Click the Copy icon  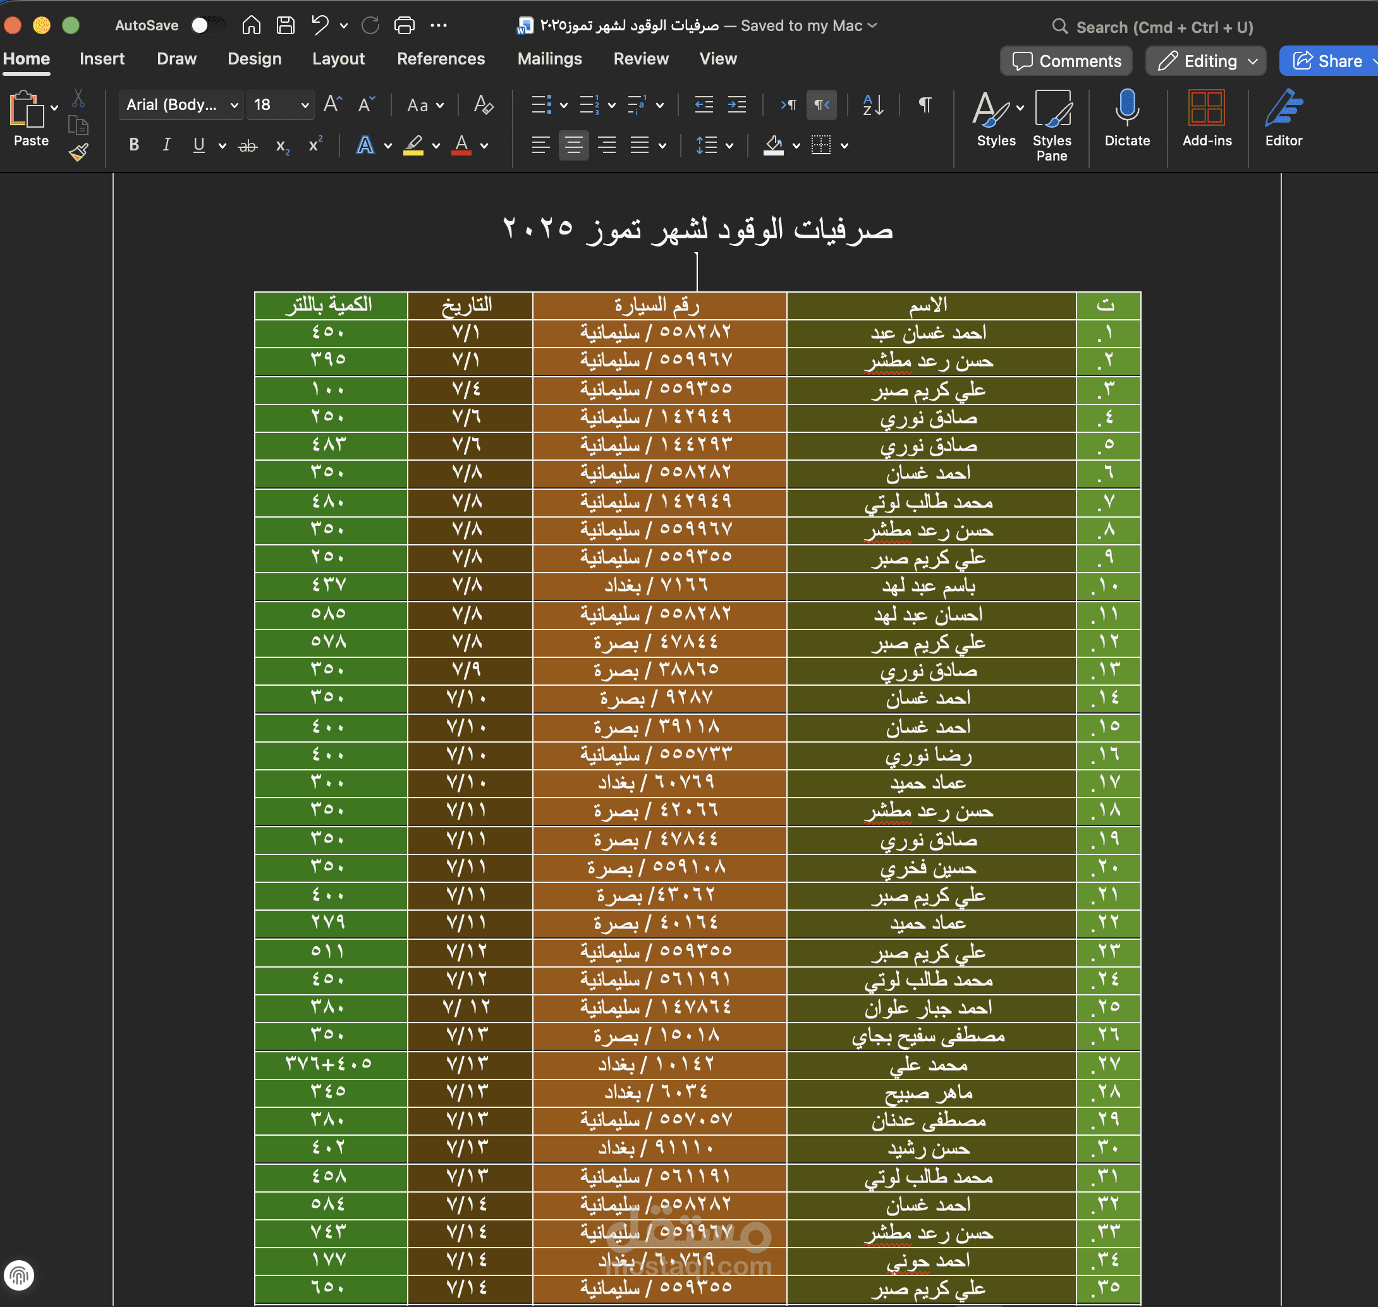pyautogui.click(x=78, y=125)
